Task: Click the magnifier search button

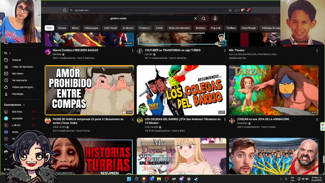Action: click(x=204, y=19)
